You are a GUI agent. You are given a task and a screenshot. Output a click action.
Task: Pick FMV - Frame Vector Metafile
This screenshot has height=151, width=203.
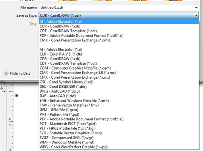coord(119,105)
